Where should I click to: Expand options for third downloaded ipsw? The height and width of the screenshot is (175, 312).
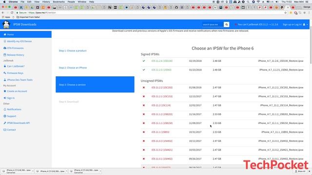(100, 171)
